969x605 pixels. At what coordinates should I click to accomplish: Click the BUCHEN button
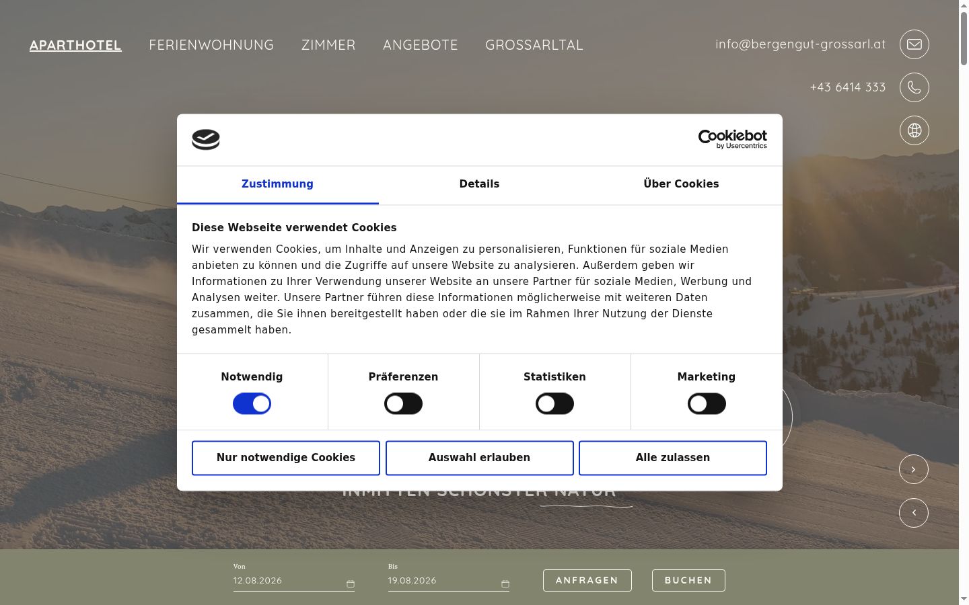(688, 580)
